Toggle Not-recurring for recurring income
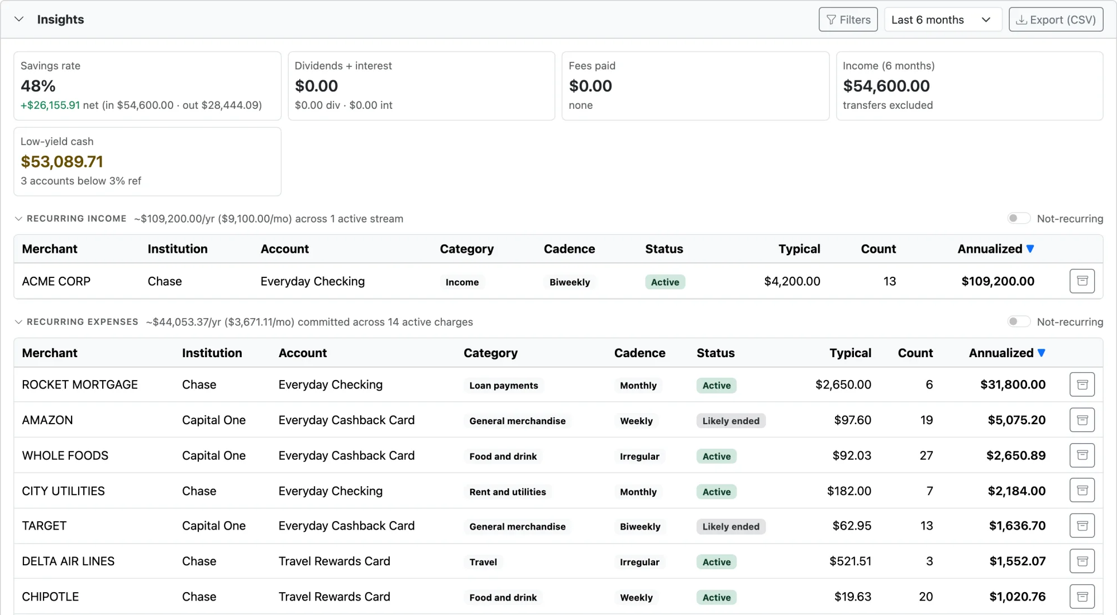Screen dimensions: 1117x615 (x=1019, y=218)
